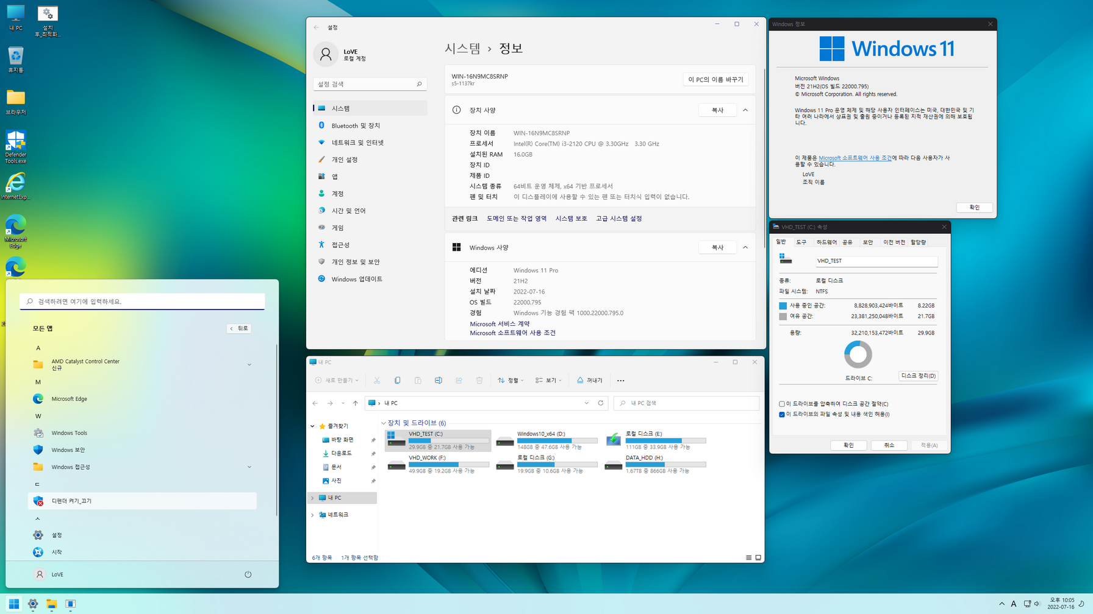Open Microsoft Edge from the Start app list
1093x614 pixels.
142,399
